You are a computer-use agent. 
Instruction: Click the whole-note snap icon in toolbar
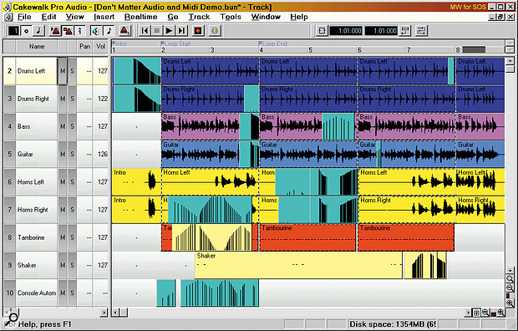[26, 31]
